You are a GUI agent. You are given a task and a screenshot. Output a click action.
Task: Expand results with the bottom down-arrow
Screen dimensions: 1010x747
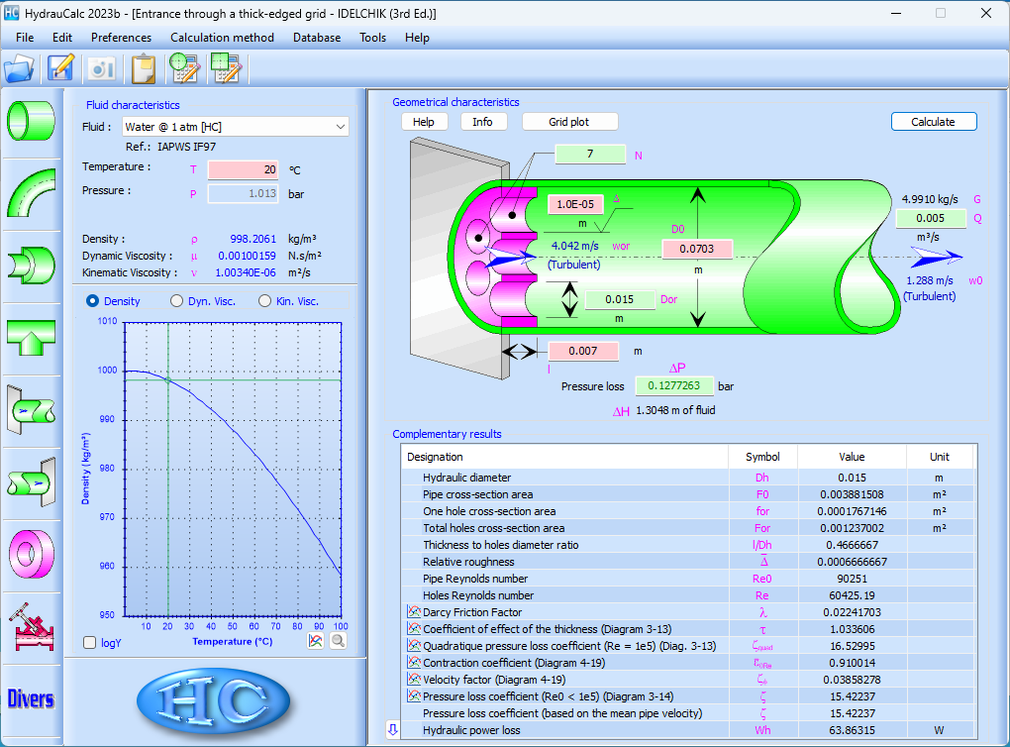tap(392, 730)
